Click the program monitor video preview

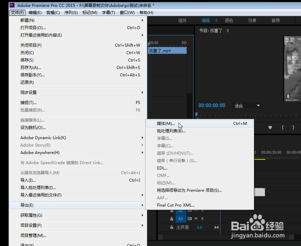tap(292, 68)
